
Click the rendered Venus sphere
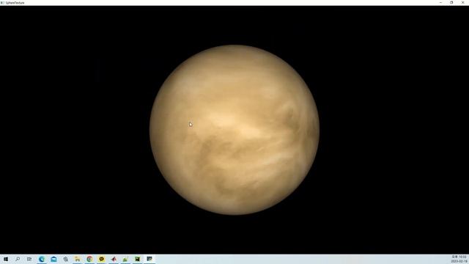[x=234, y=130]
